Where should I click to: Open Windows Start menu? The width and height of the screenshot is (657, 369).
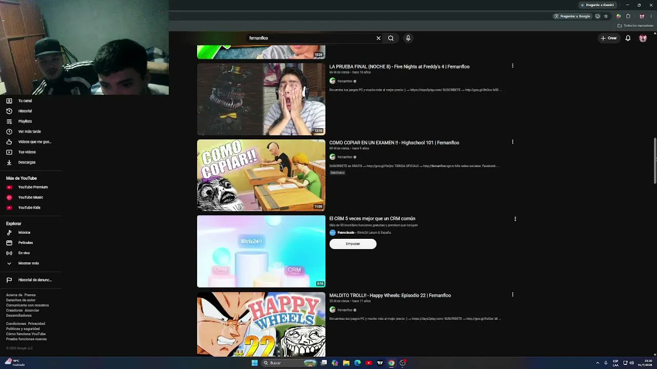pyautogui.click(x=255, y=363)
